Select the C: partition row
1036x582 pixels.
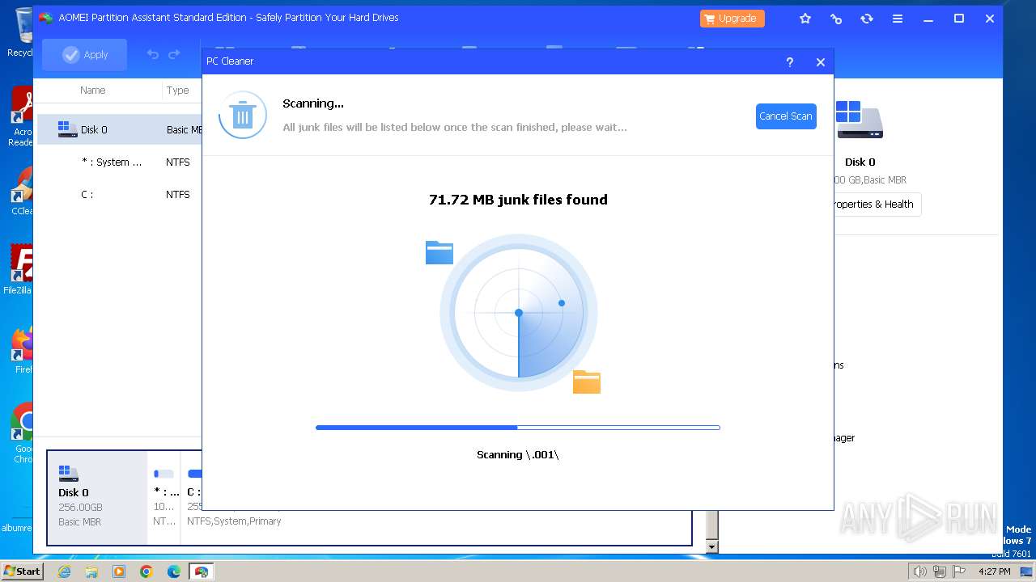coord(120,194)
